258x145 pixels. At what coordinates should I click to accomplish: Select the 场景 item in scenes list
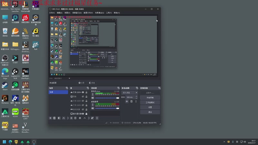pos(58,92)
